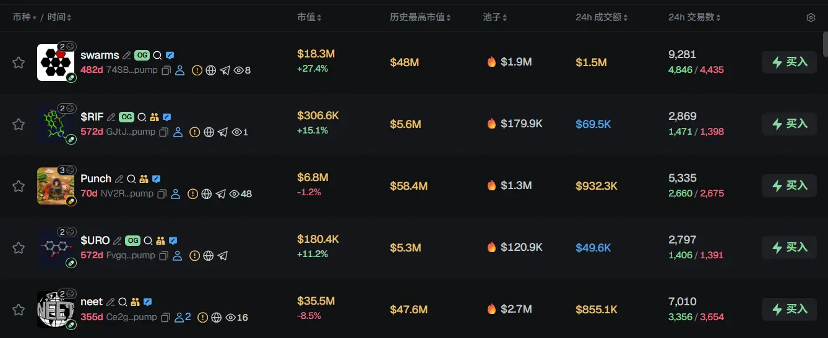Click the holders group icon beside $RIF
The width and height of the screenshot is (828, 338).
[155, 117]
